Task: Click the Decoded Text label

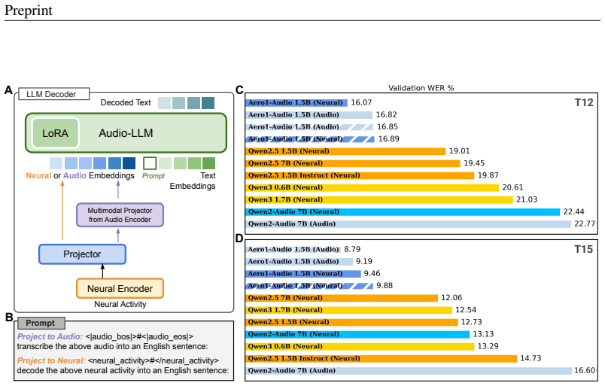Action: [x=126, y=102]
